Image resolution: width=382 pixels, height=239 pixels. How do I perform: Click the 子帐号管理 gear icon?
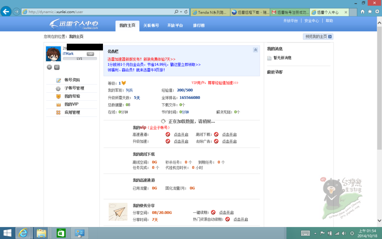click(x=58, y=89)
